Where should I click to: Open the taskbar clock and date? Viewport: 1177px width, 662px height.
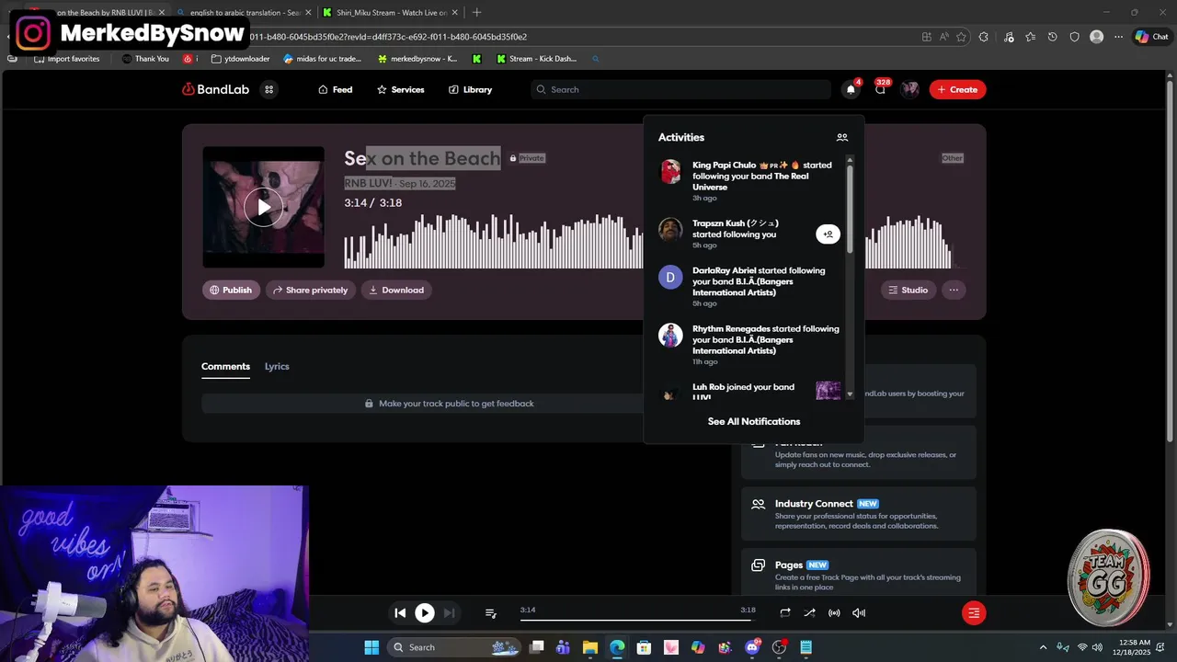[1134, 647]
